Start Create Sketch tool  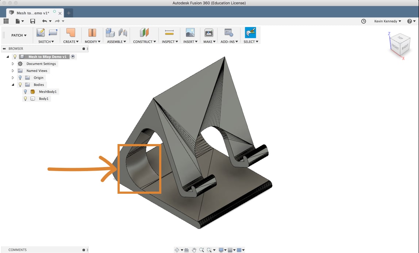tap(41, 33)
